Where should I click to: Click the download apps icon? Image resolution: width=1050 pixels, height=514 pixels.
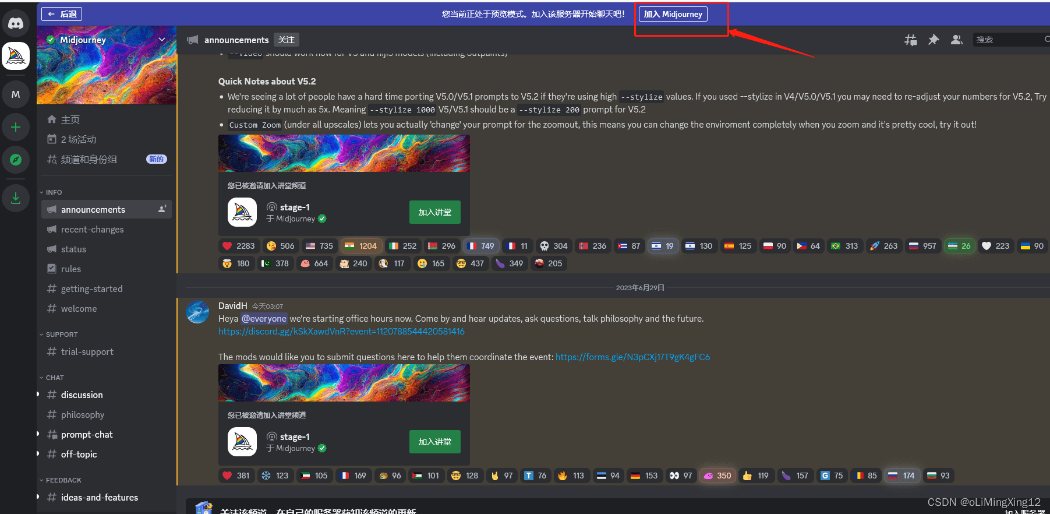pyautogui.click(x=16, y=198)
